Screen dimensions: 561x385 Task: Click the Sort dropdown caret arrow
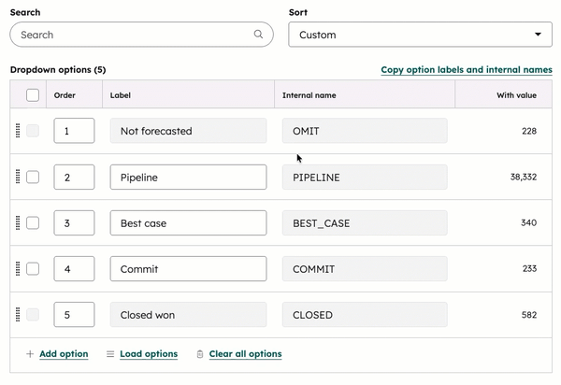point(538,35)
